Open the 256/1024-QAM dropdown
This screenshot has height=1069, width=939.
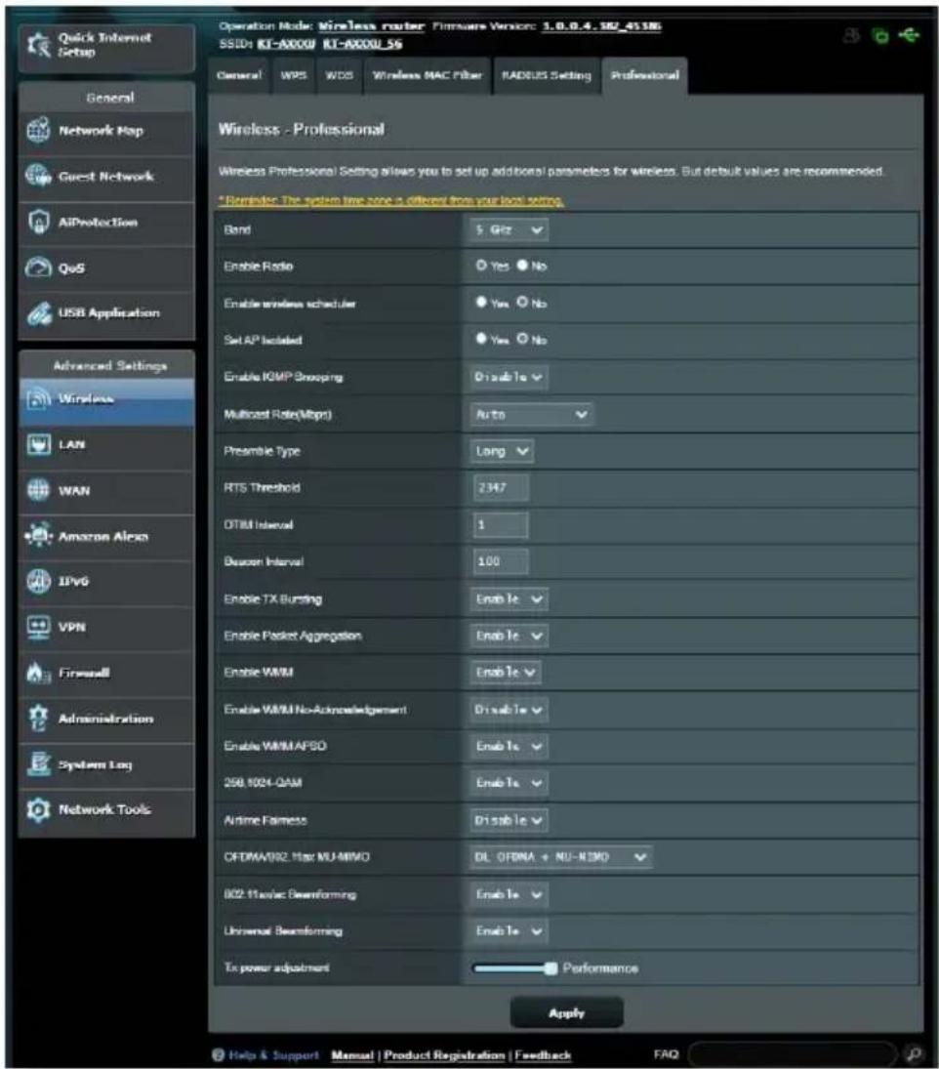pyautogui.click(x=509, y=783)
